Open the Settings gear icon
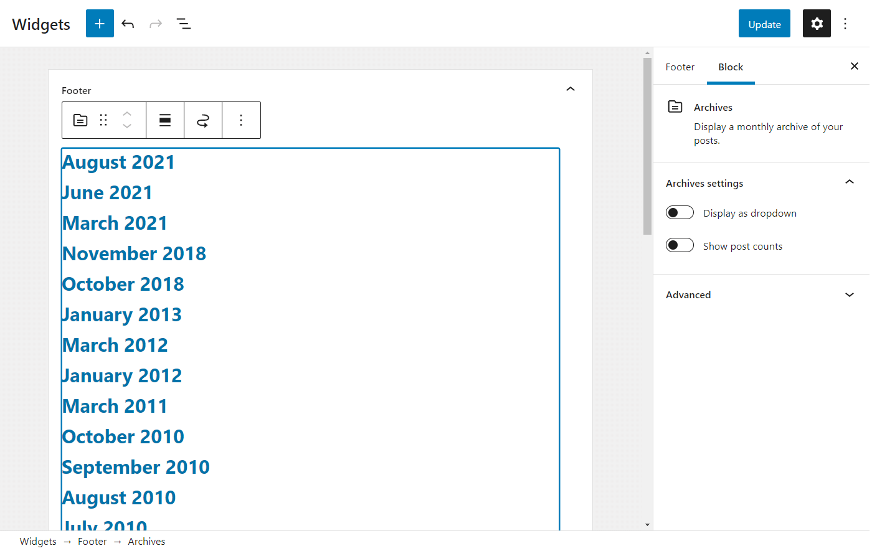Viewport: 872px width, 551px height. coord(817,23)
